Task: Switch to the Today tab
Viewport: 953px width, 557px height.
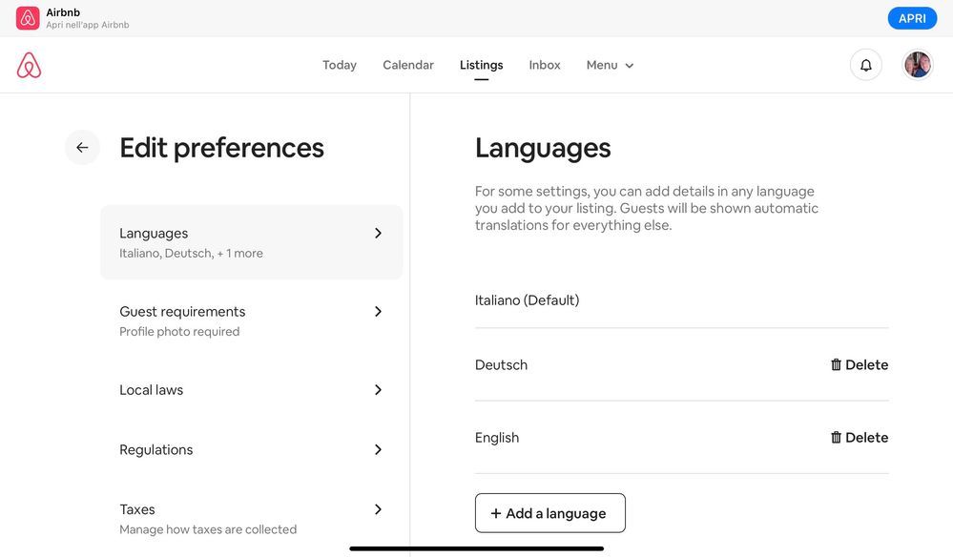Action: tap(339, 65)
